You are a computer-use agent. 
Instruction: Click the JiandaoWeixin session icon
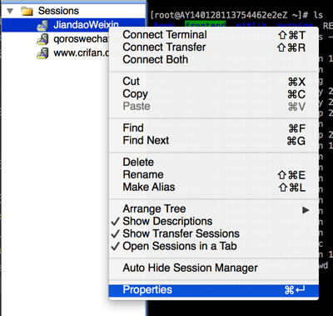tap(42, 25)
